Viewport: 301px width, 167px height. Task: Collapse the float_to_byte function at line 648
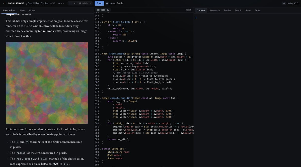pyautogui.click(x=100, y=22)
